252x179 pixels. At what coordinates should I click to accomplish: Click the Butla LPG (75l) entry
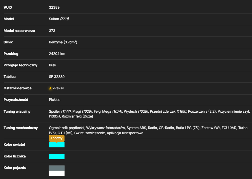pyautogui.click(x=188, y=128)
